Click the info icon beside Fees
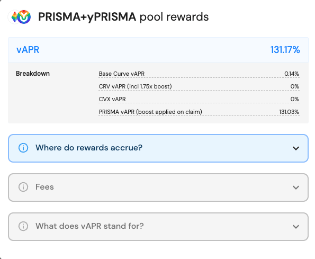 point(23,187)
